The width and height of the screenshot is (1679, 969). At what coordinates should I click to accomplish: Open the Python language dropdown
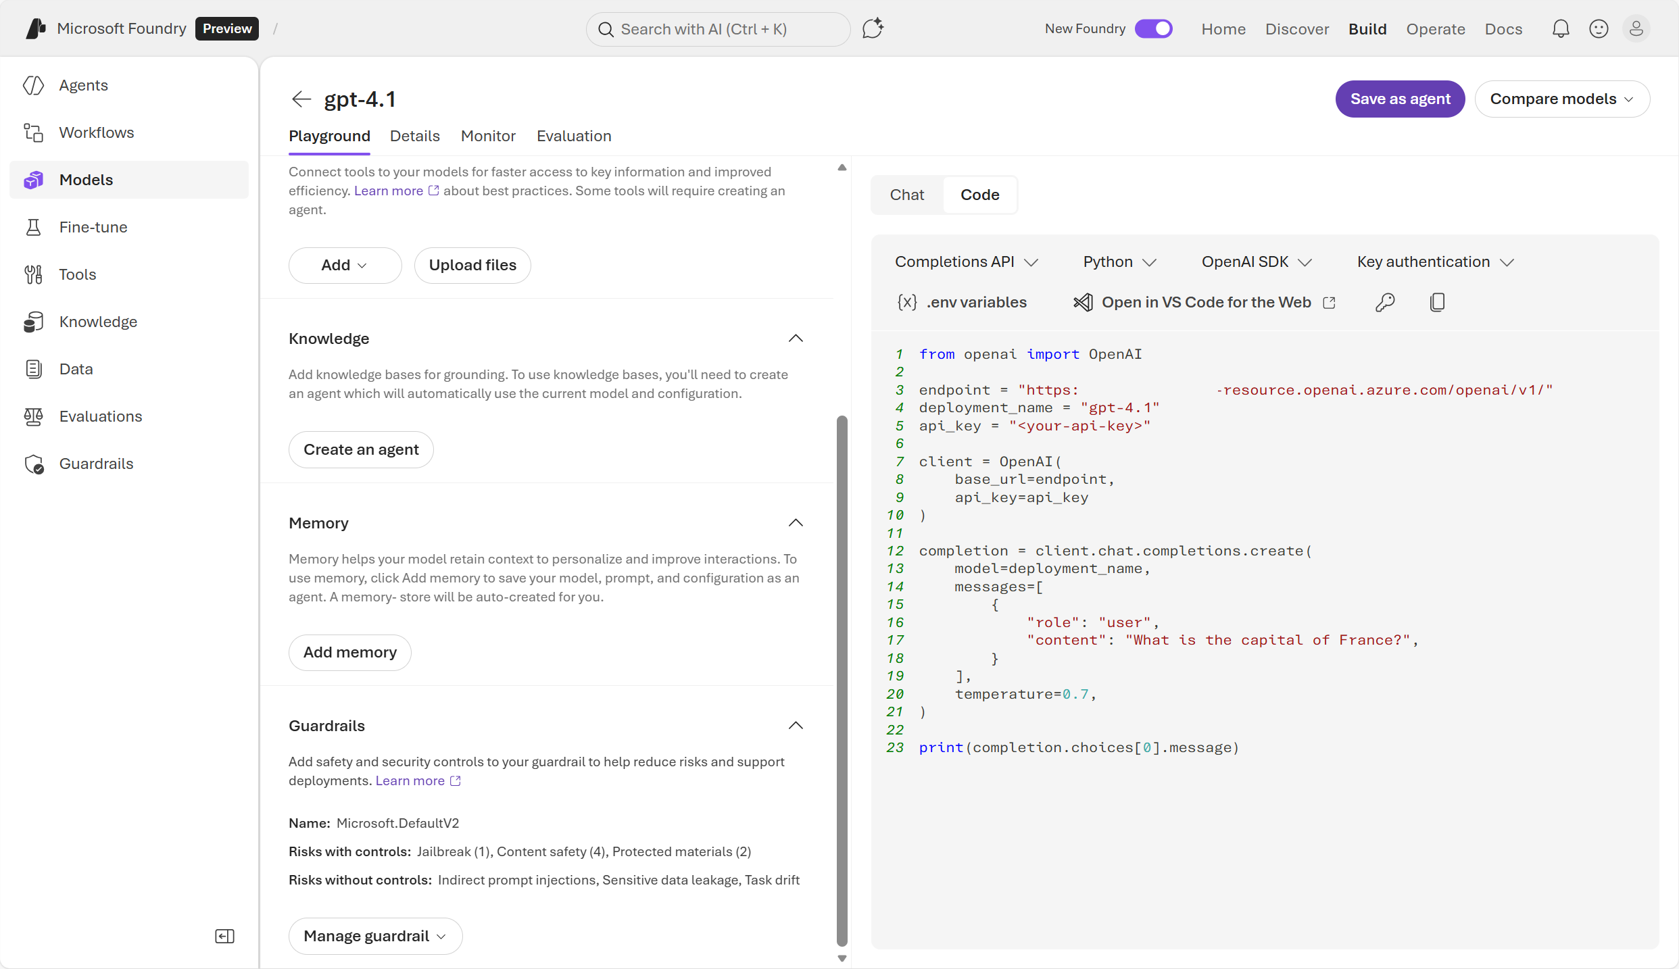[1119, 262]
